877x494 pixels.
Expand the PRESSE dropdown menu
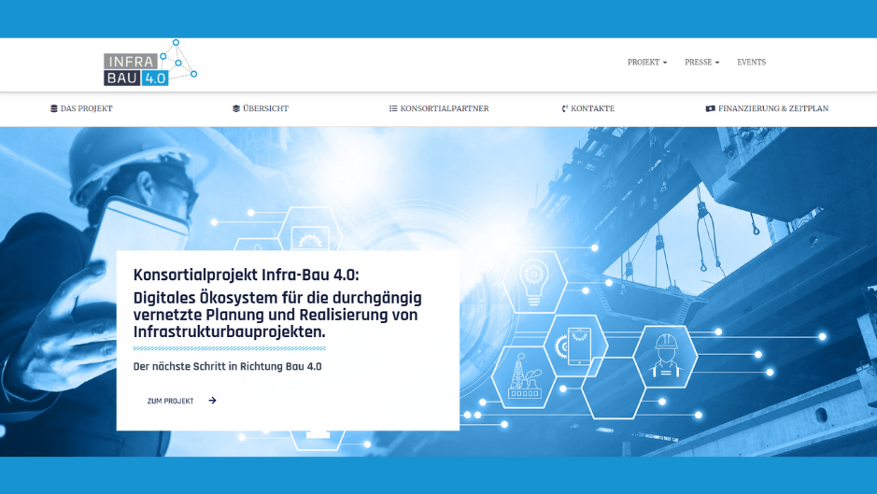[x=702, y=62]
